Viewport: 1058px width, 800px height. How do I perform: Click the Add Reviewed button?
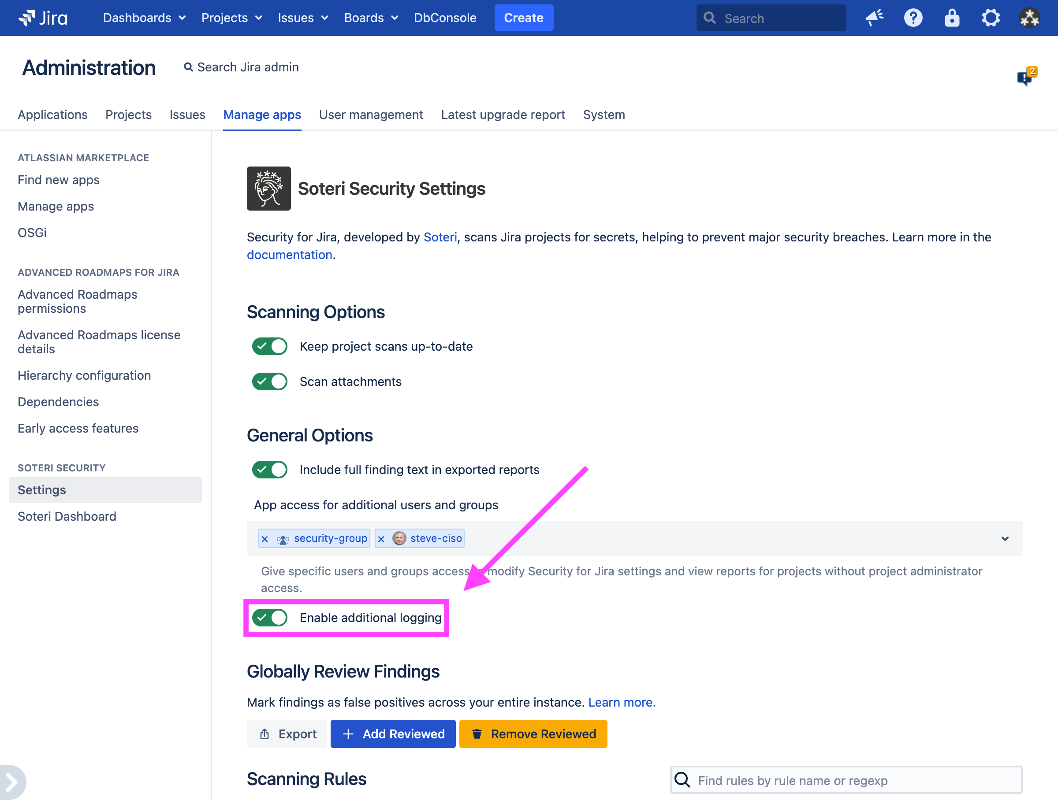coord(393,733)
